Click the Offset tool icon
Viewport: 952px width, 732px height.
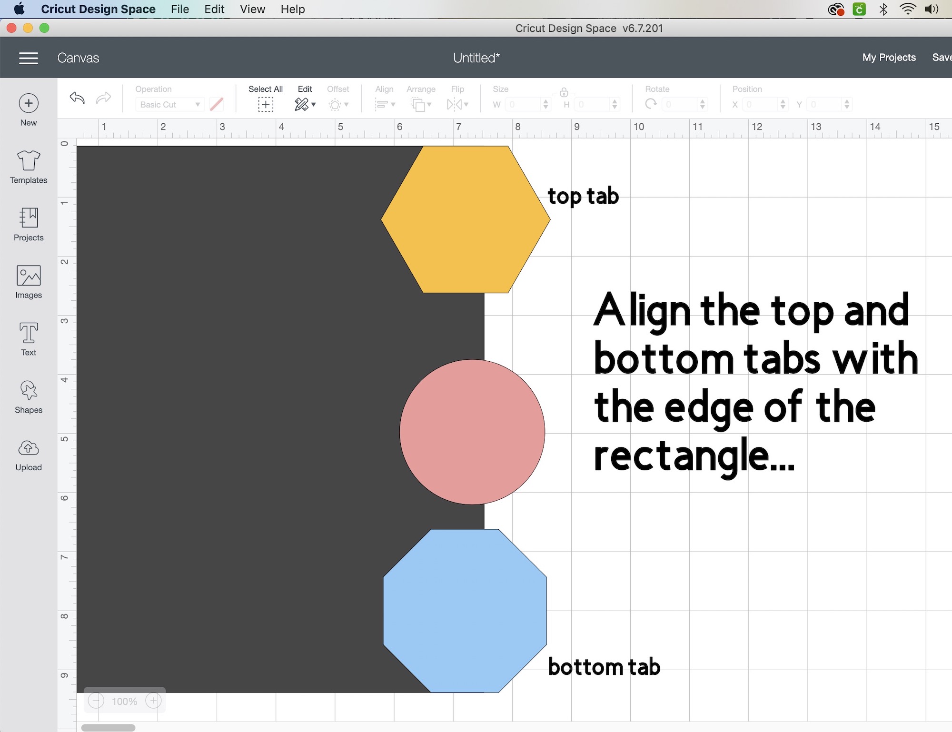pyautogui.click(x=335, y=105)
